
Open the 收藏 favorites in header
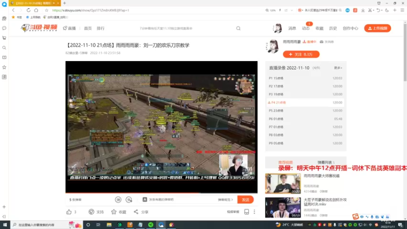coord(319,28)
